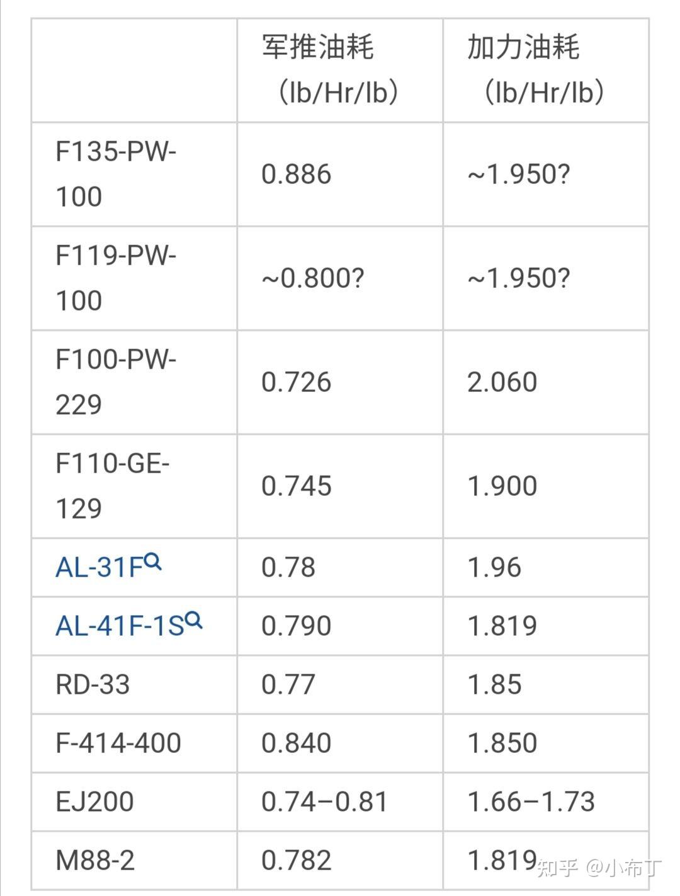This screenshot has width=680, height=896.
Task: Click the 0.886 value for F135-PW-100
Action: point(296,175)
